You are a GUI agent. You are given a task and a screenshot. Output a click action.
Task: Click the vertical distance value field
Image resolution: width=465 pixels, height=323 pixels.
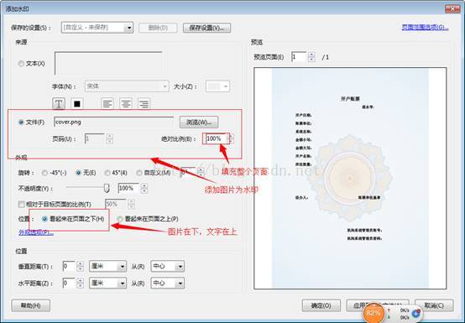coord(70,266)
